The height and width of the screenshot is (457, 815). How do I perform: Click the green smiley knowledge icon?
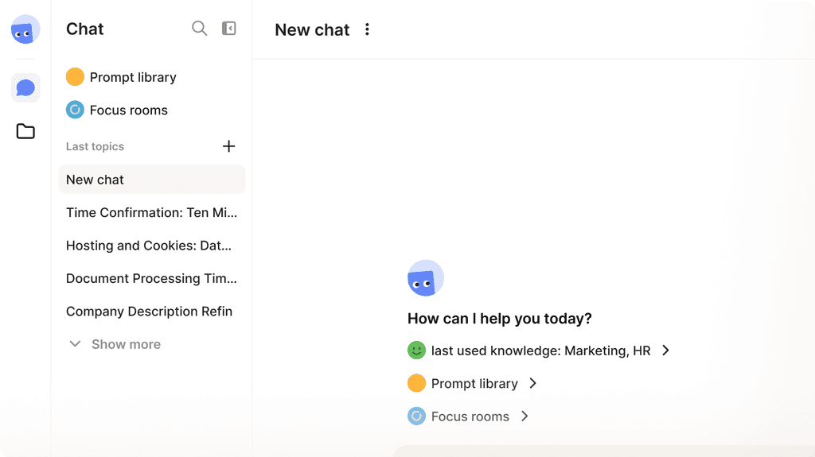(416, 350)
